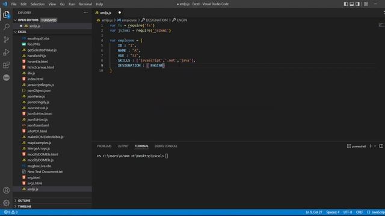Open the View menu
This screenshot has width=385, height=216.
click(x=52, y=4)
